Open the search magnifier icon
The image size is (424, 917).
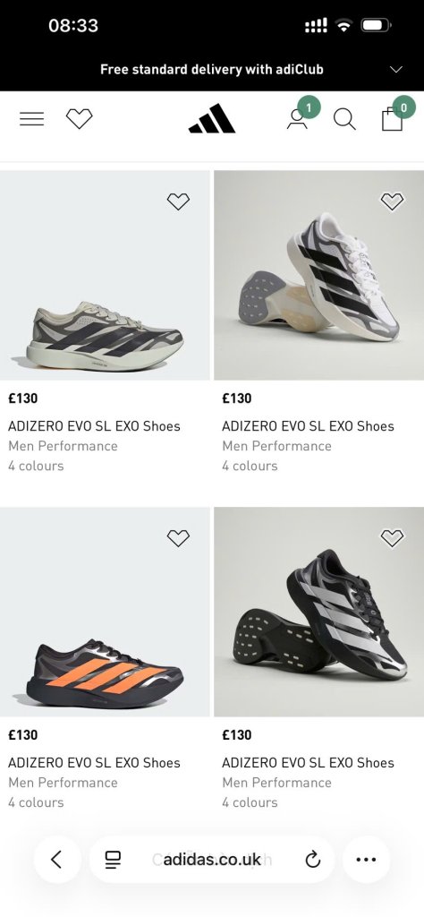pyautogui.click(x=344, y=119)
